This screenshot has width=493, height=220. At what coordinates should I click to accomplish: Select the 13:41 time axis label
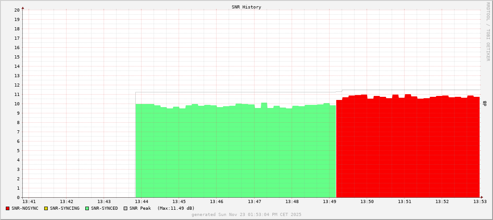[x=29, y=202]
